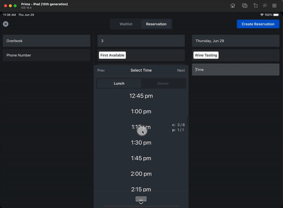283x208 pixels.
Task: Switch to the Waitlist tab
Action: tap(126, 24)
